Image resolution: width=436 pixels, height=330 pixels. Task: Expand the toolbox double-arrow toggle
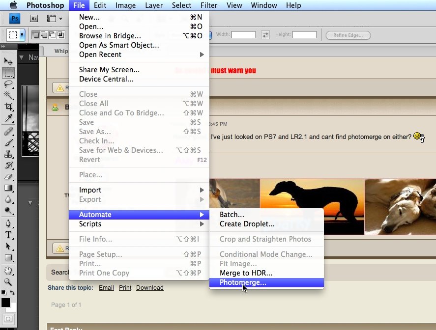coord(3,46)
